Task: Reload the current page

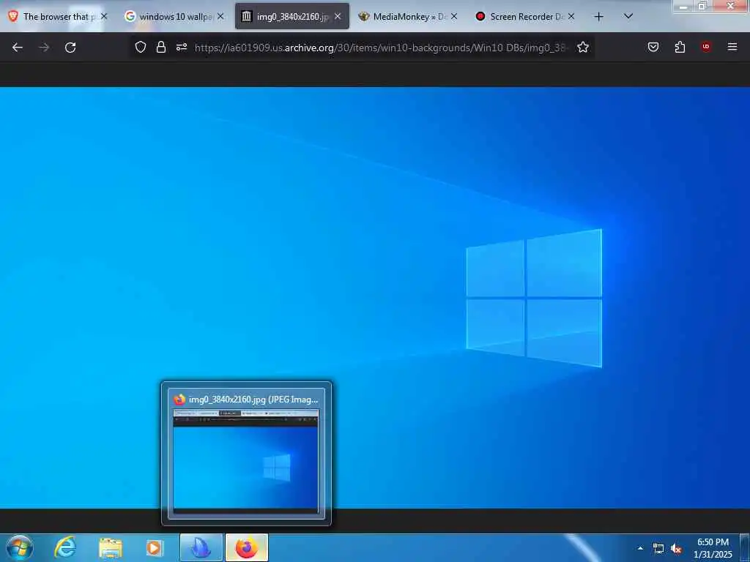Action: click(x=70, y=48)
